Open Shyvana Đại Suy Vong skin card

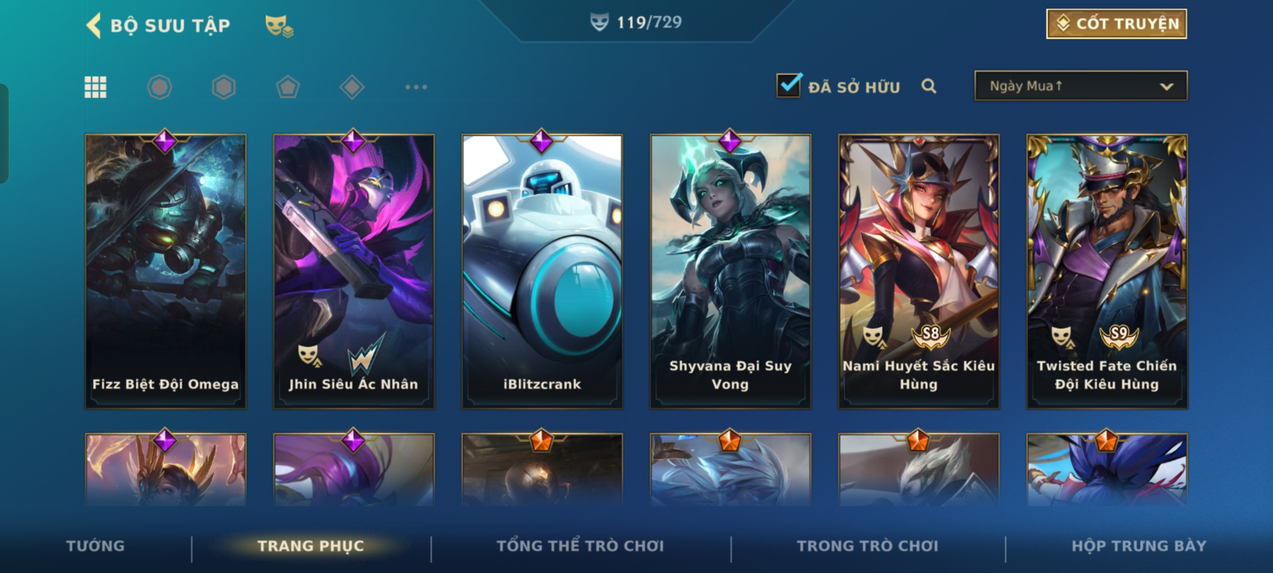click(x=730, y=272)
